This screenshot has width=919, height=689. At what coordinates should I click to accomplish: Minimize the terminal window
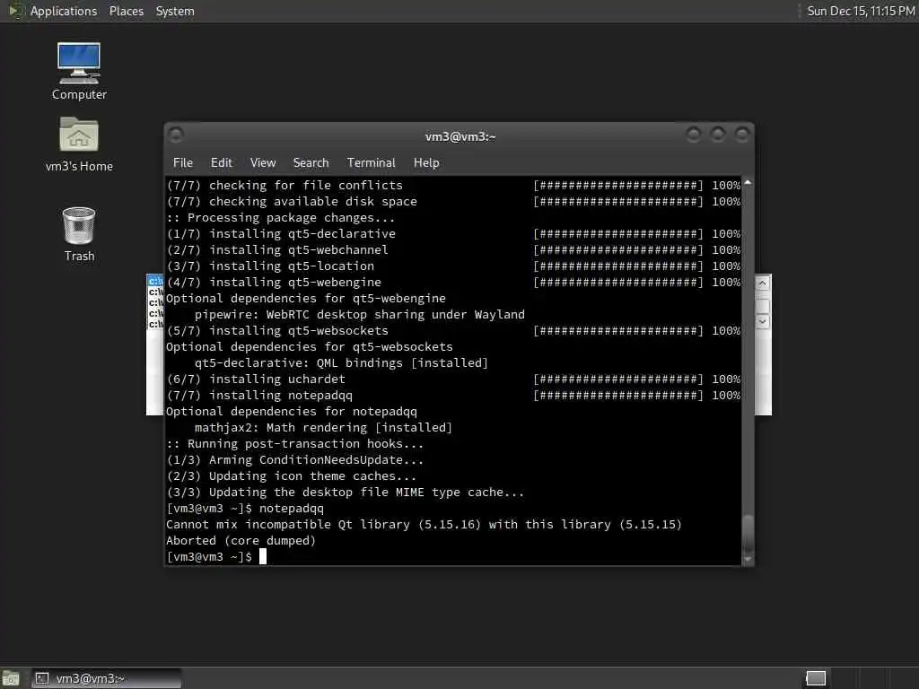coord(694,135)
